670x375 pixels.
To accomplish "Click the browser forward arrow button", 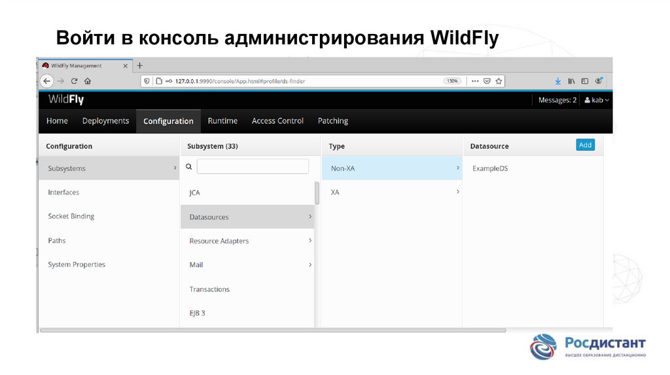I will pyautogui.click(x=61, y=81).
